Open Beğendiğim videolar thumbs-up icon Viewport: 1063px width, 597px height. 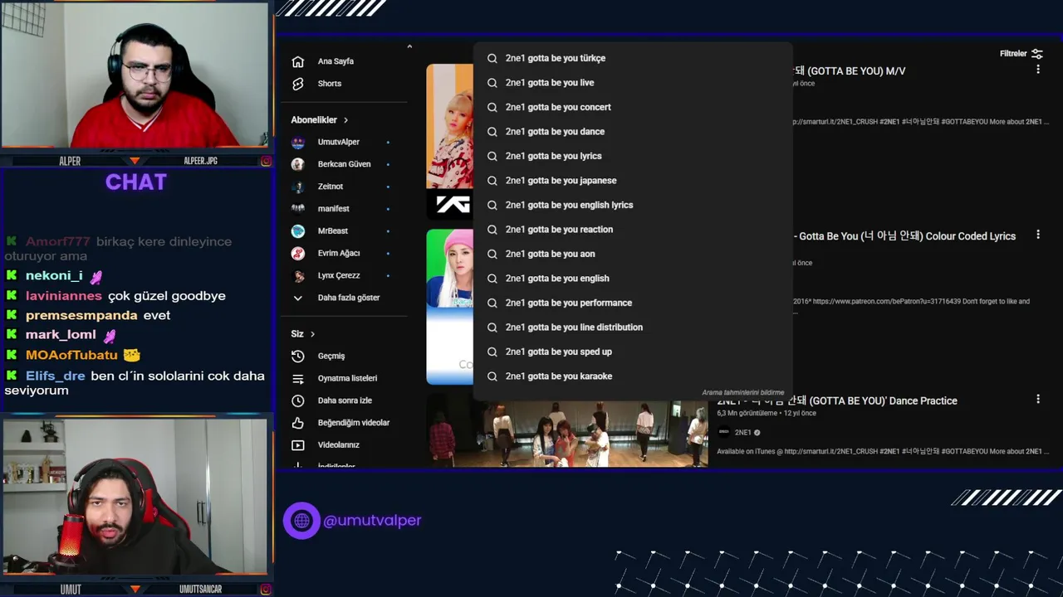coord(298,423)
